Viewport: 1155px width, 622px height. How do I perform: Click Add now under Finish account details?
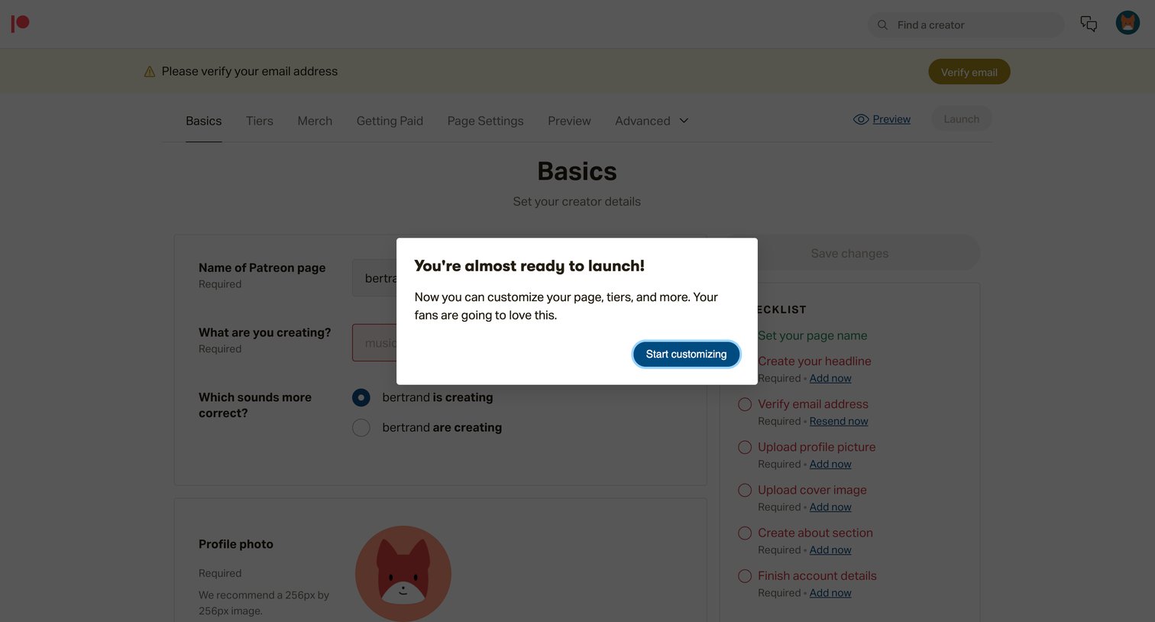[830, 592]
